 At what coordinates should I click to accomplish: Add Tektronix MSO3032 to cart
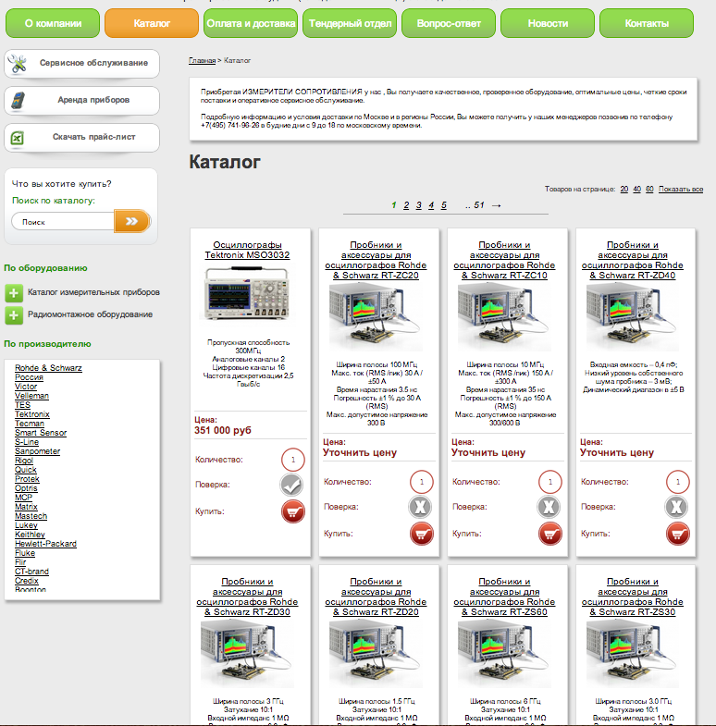[x=293, y=511]
